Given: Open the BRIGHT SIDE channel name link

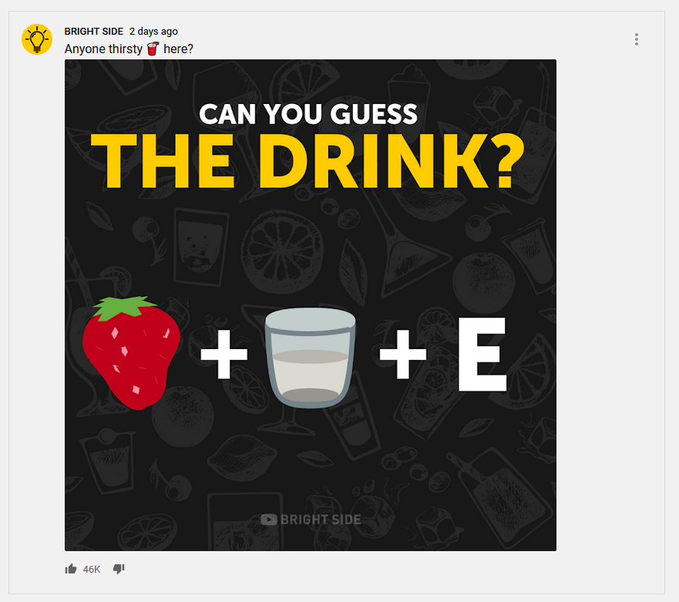Looking at the screenshot, I should click(94, 31).
